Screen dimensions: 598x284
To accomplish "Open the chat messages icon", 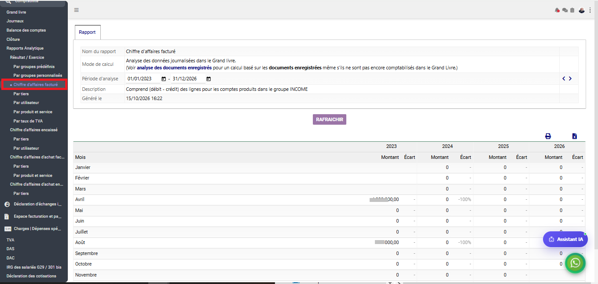I will point(565,10).
